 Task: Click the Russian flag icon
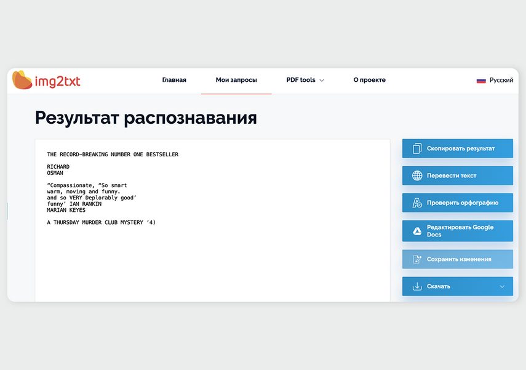(x=481, y=80)
